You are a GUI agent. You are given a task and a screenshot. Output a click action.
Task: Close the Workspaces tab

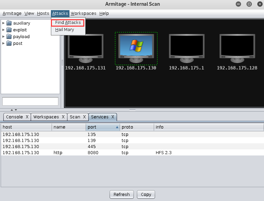point(63,117)
